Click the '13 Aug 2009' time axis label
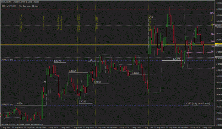The image size is (222, 129). (x=6, y=128)
